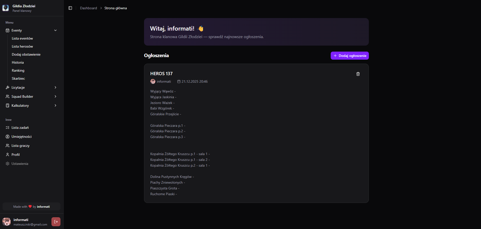Open the Kalkulatory calculator icon
Image resolution: width=481 pixels, height=229 pixels.
(8, 105)
